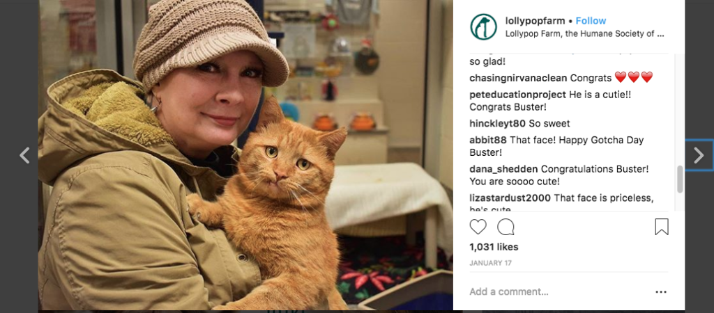The height and width of the screenshot is (313, 714).
Task: Open lizastardust2000's profile
Action: tap(510, 198)
